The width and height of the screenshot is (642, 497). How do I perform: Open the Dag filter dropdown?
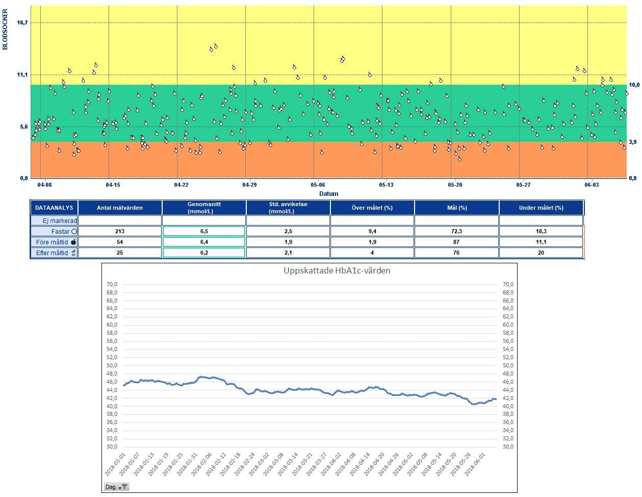click(x=116, y=487)
